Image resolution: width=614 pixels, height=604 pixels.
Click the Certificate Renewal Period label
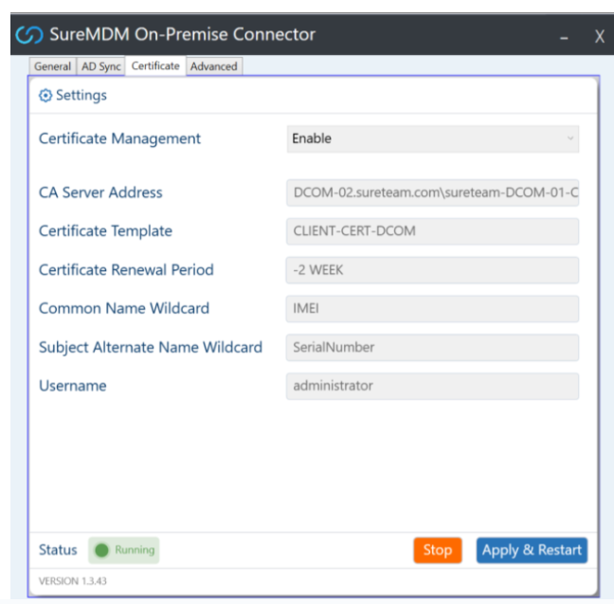pos(126,270)
